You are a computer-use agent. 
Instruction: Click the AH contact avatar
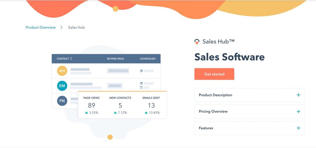click(x=62, y=71)
